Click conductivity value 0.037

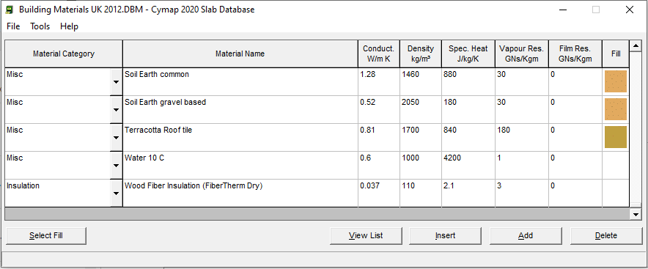tap(370, 185)
